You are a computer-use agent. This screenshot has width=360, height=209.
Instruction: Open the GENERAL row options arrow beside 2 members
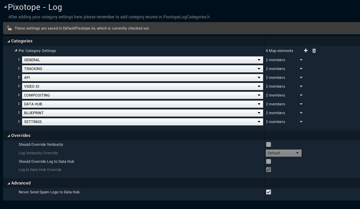click(x=301, y=60)
